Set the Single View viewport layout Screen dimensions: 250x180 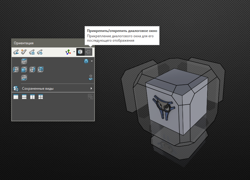[x=16, y=97]
